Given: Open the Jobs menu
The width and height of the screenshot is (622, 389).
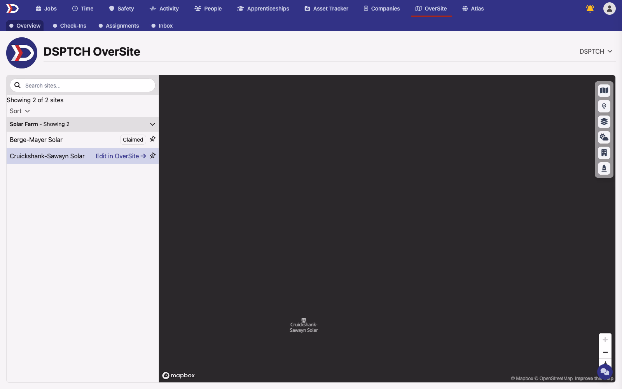Looking at the screenshot, I should tap(46, 9).
